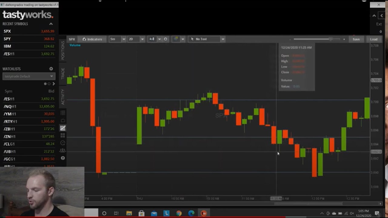Sort watchlist by Sym column
The height and width of the screenshot is (218, 388).
[8, 91]
